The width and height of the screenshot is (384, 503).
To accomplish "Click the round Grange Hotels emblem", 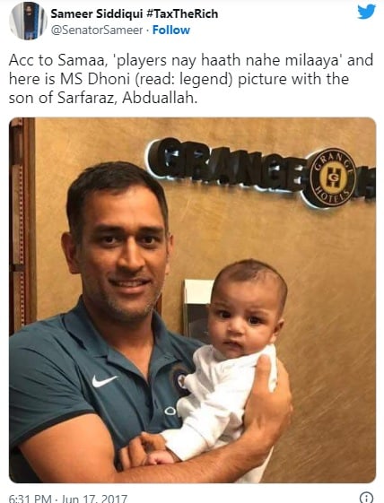I will tap(333, 178).
